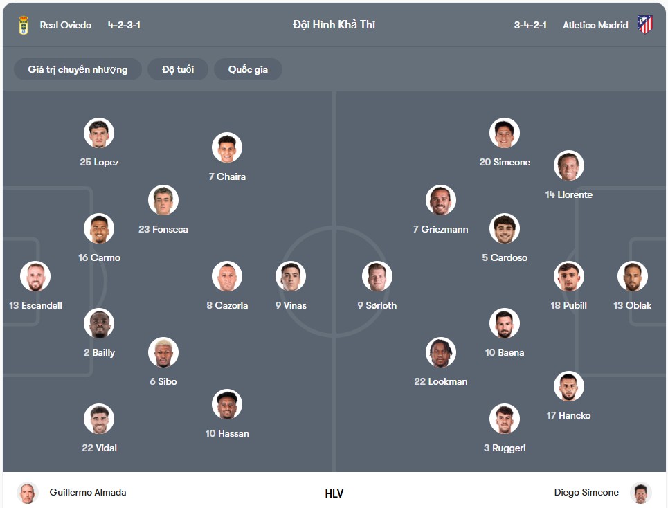The width and height of the screenshot is (668, 508).
Task: Click the Real Oviedo club crest
Action: coord(24,25)
